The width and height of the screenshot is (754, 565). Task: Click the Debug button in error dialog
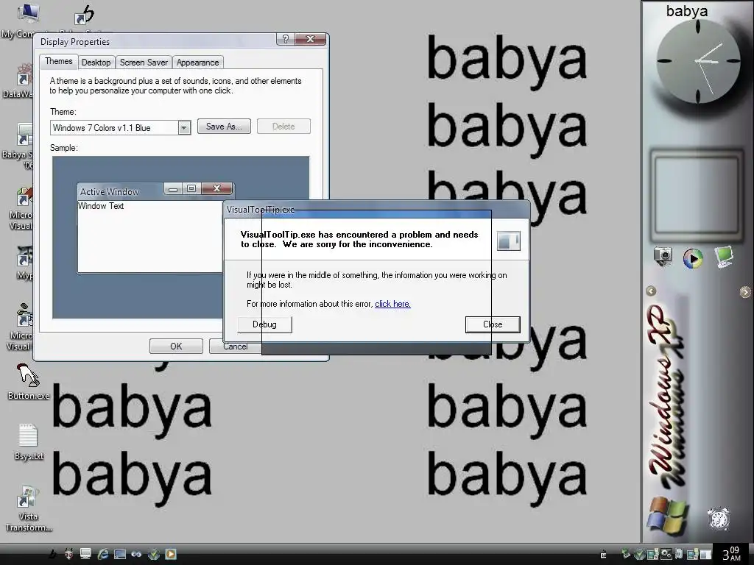click(x=264, y=324)
